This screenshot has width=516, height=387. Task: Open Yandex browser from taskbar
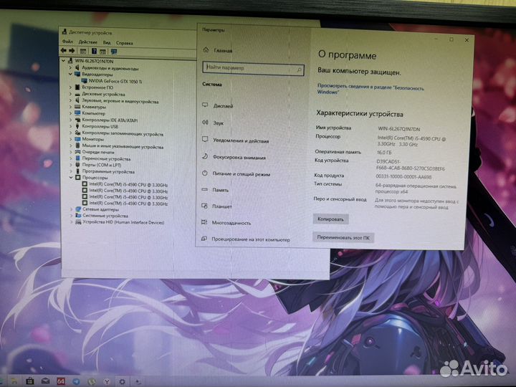(x=107, y=382)
